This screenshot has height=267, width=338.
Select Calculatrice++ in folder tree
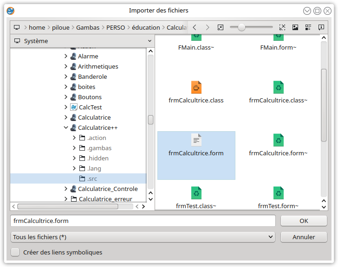click(97, 127)
